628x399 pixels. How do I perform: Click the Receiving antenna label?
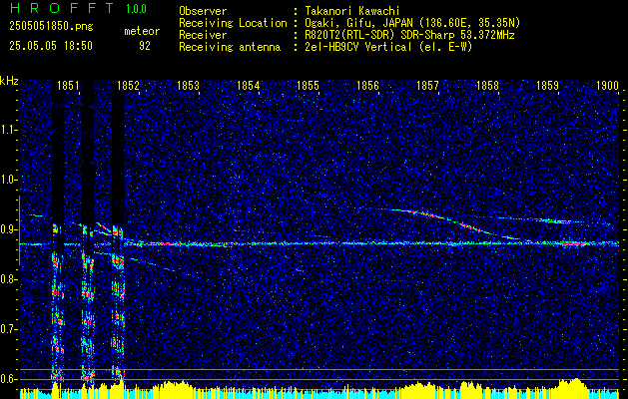coord(230,47)
